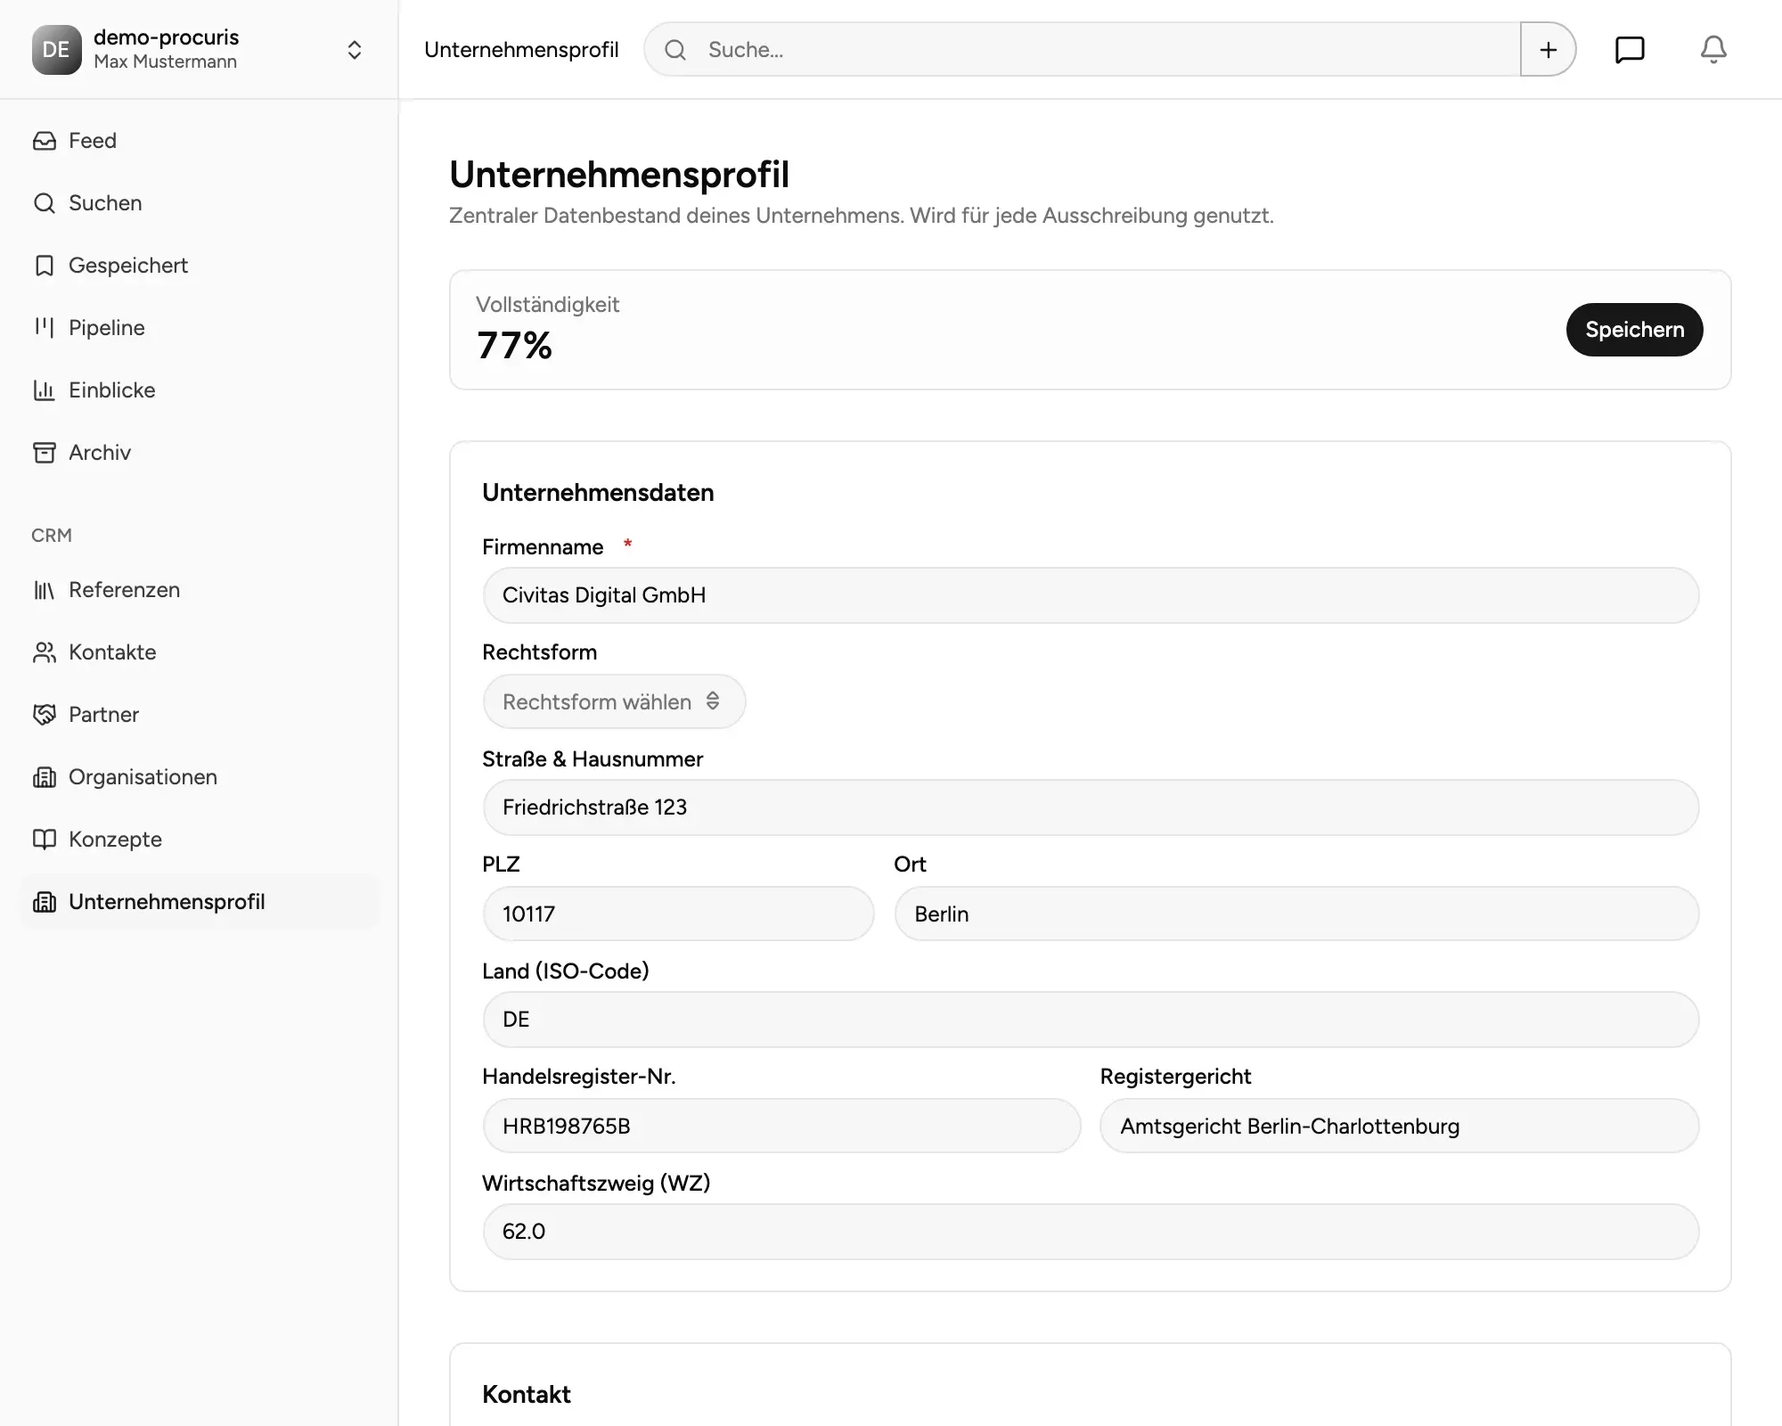This screenshot has width=1782, height=1426.
Task: Save profile with Speichern button
Action: coord(1634,330)
